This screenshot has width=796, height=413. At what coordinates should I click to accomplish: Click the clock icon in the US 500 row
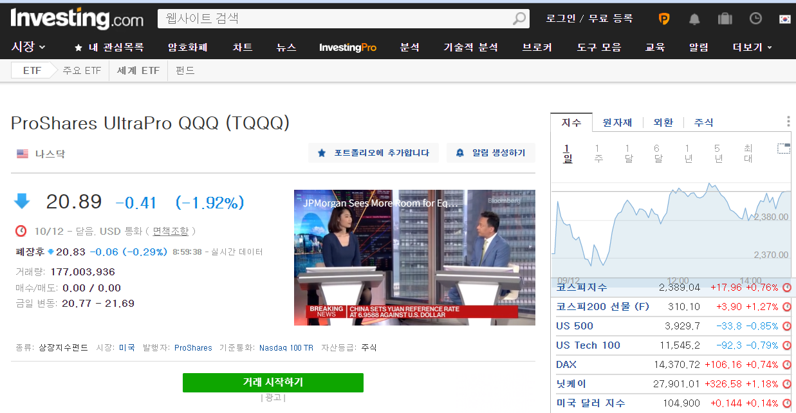787,326
